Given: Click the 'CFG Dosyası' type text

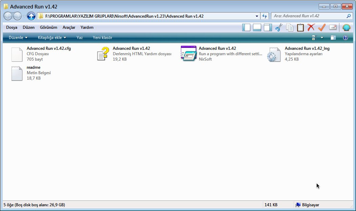Looking at the screenshot, I should click(38, 54).
